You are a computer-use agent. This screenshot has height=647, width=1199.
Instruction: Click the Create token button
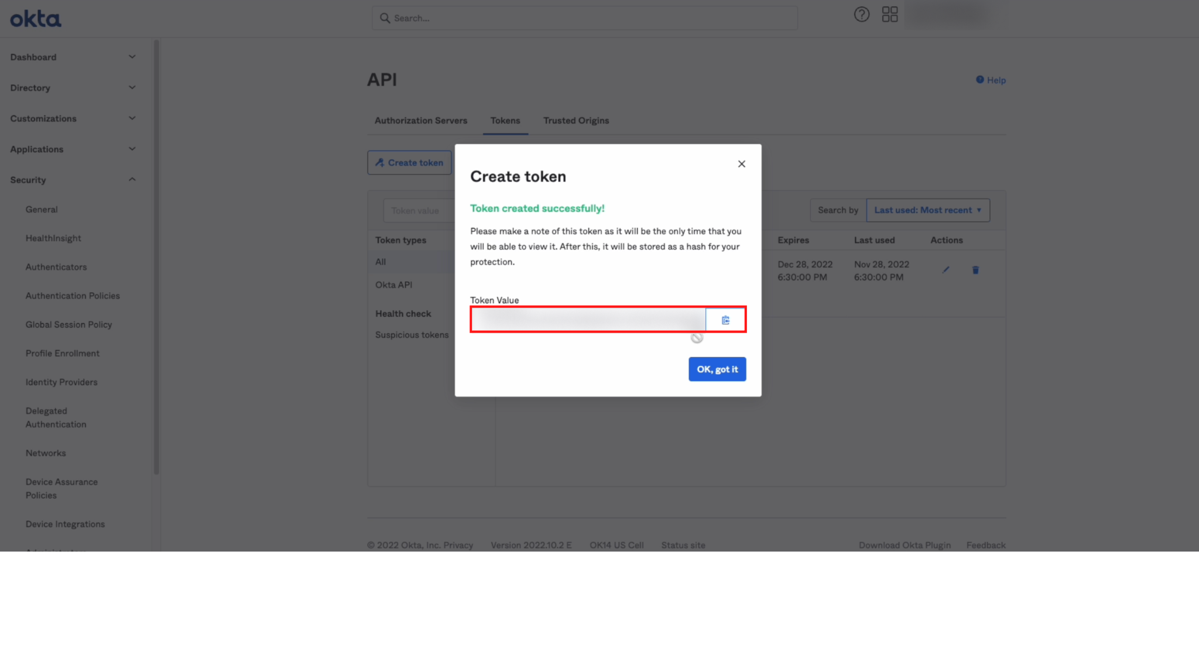pyautogui.click(x=409, y=163)
